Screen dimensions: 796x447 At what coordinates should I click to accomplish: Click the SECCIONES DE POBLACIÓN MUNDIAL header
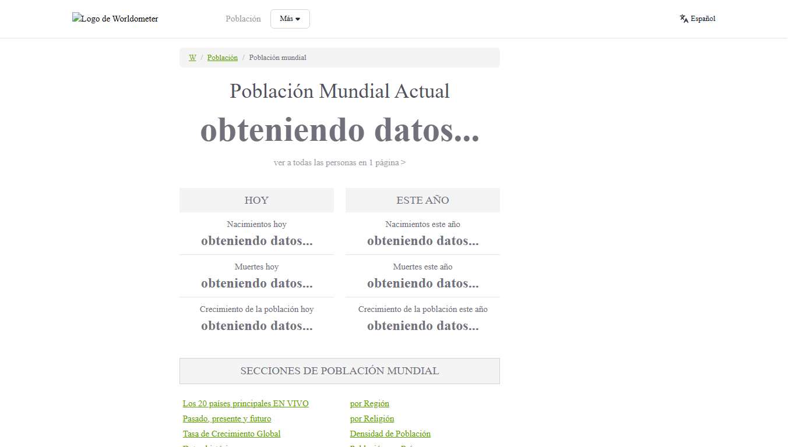(340, 371)
